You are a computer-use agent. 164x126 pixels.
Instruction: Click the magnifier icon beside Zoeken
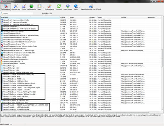click(2, 13)
